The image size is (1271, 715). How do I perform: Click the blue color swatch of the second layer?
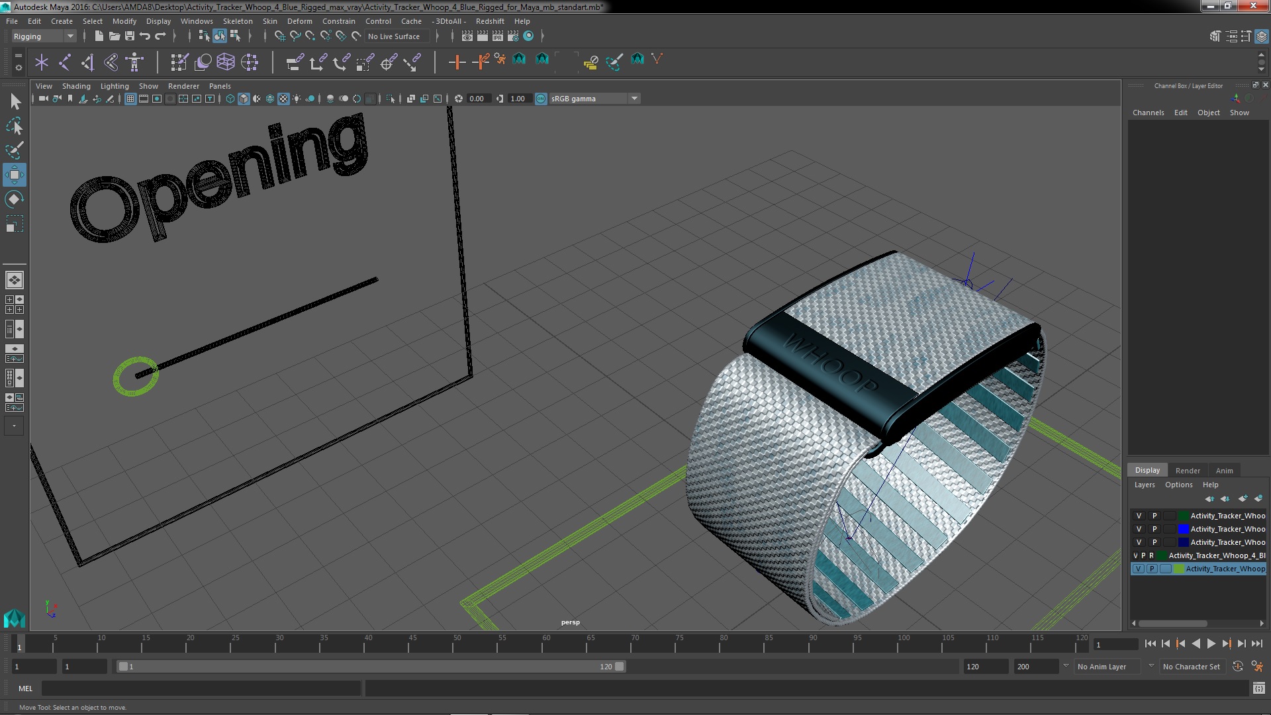pos(1183,529)
